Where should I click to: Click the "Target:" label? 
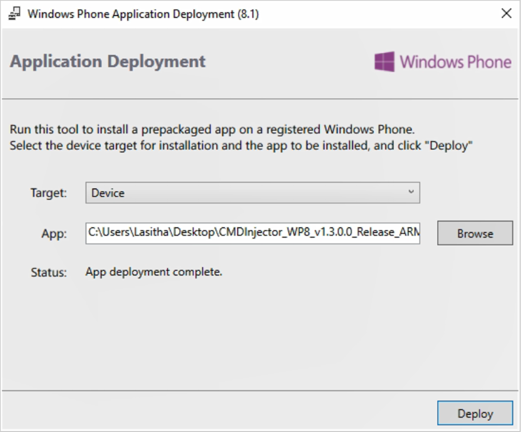click(x=49, y=193)
